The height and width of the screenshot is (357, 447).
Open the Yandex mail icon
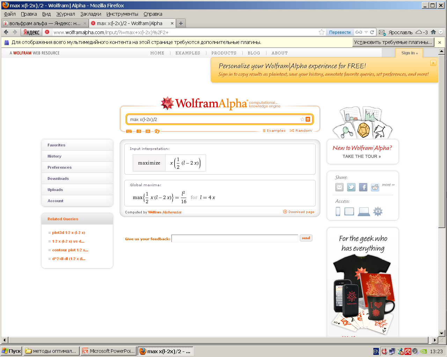point(382,32)
